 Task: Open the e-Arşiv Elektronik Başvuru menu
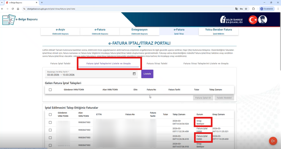[60, 32]
